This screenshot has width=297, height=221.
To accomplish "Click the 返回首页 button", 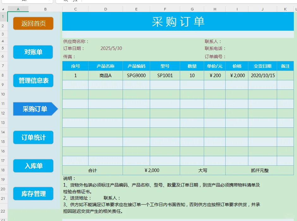I will tap(33, 23).
